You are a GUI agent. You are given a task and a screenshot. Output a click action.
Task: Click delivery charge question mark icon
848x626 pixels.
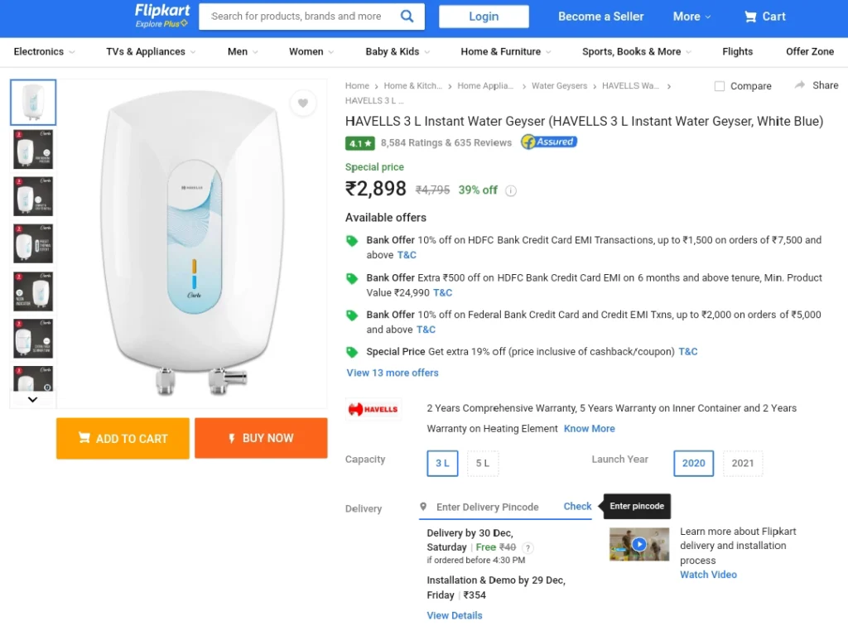pos(528,547)
